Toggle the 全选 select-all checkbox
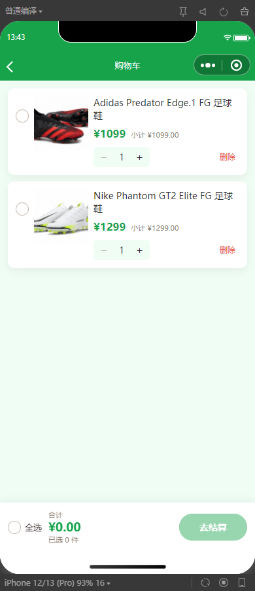The height and width of the screenshot is (591, 255). [x=14, y=527]
